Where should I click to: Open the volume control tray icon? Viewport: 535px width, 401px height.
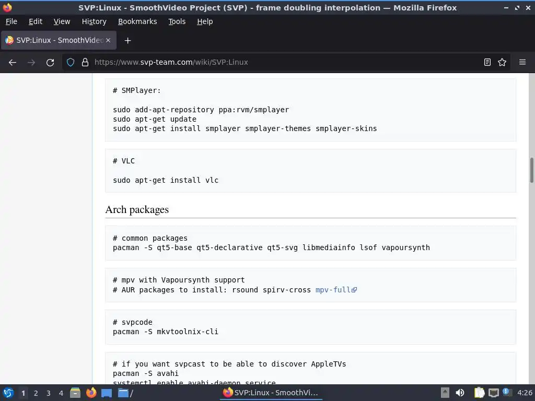(460, 393)
